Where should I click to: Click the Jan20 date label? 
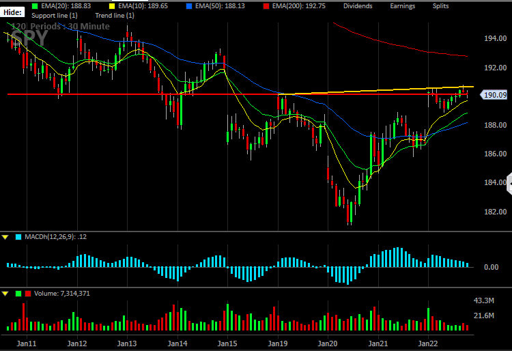coord(328,343)
